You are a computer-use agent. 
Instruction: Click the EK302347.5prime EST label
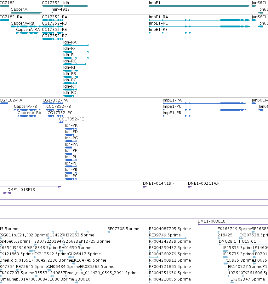pyautogui.click(x=248, y=279)
